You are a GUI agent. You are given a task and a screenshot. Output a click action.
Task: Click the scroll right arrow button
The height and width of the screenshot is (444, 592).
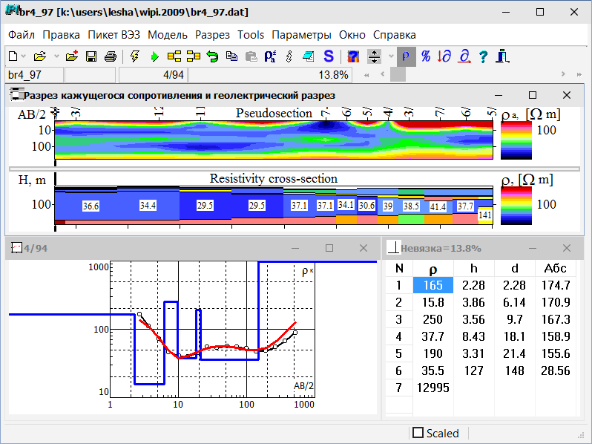point(565,75)
